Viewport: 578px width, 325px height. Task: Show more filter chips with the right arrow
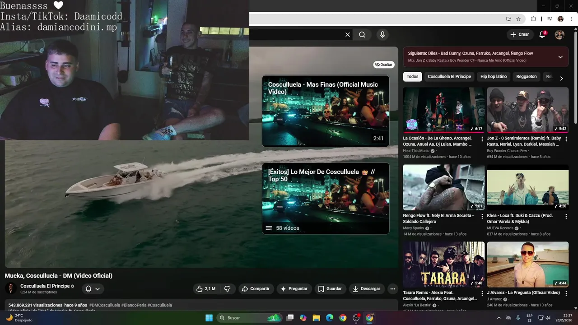coord(561,78)
